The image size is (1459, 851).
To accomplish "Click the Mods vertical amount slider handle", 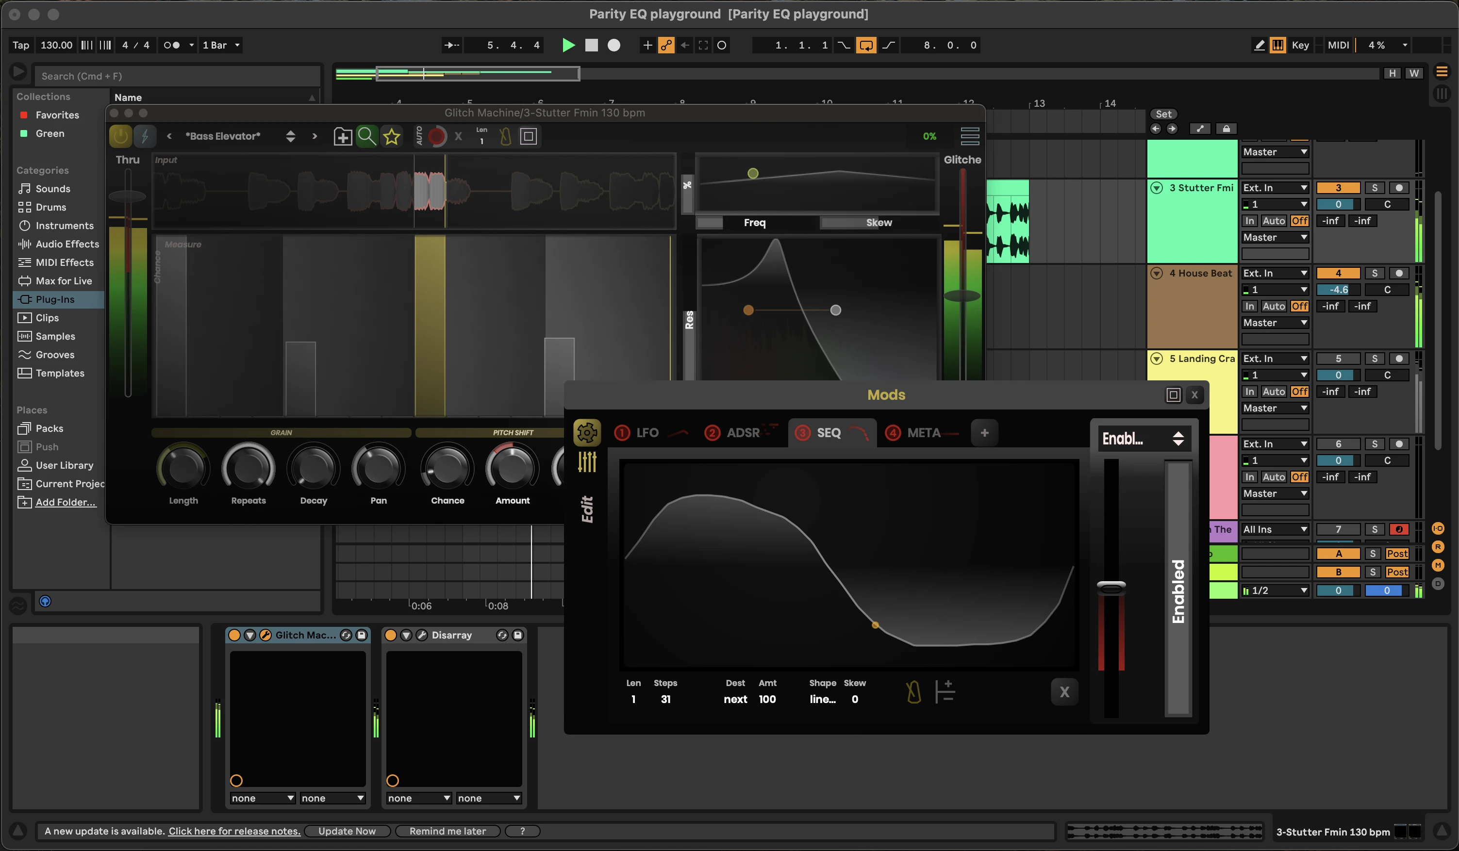I will (x=1111, y=588).
